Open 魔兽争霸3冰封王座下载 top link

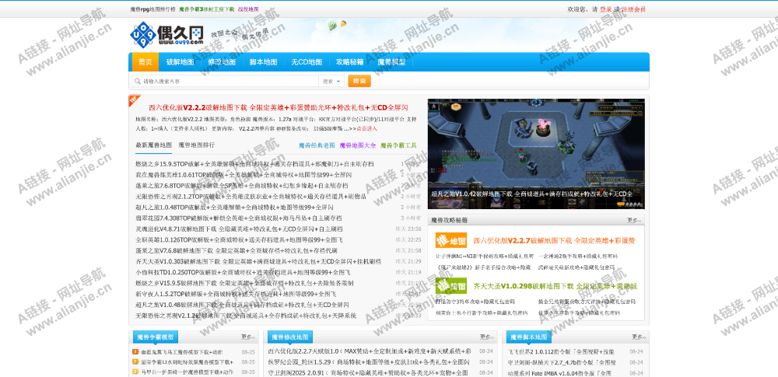pyautogui.click(x=207, y=9)
